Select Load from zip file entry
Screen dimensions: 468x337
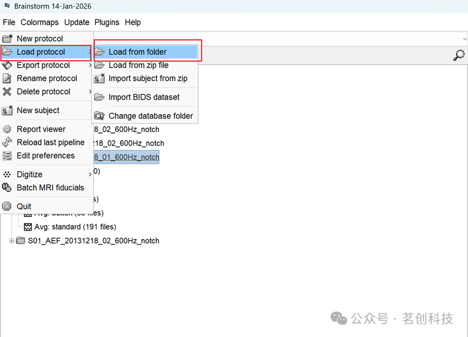[146, 65]
